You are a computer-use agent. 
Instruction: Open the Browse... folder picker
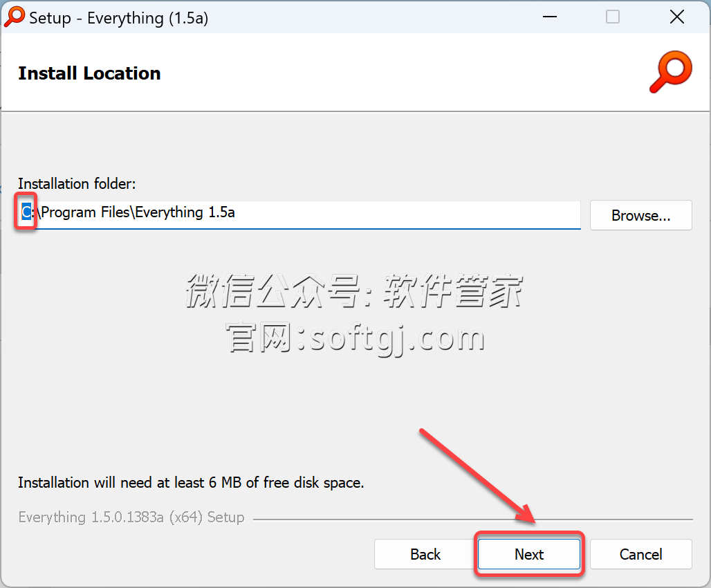click(x=640, y=215)
